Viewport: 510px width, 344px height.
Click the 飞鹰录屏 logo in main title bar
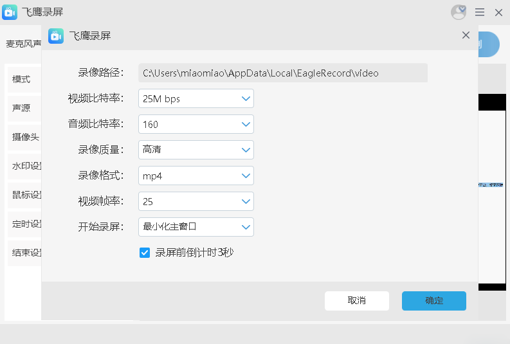tap(10, 12)
